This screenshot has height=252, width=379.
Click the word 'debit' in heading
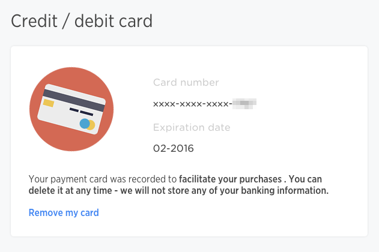[94, 21]
